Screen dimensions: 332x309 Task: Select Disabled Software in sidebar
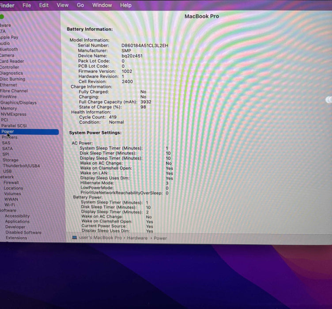coord(23,232)
